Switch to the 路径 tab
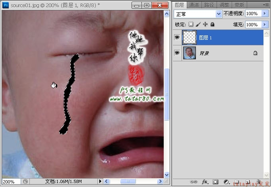271x187 pixels. tap(209, 5)
